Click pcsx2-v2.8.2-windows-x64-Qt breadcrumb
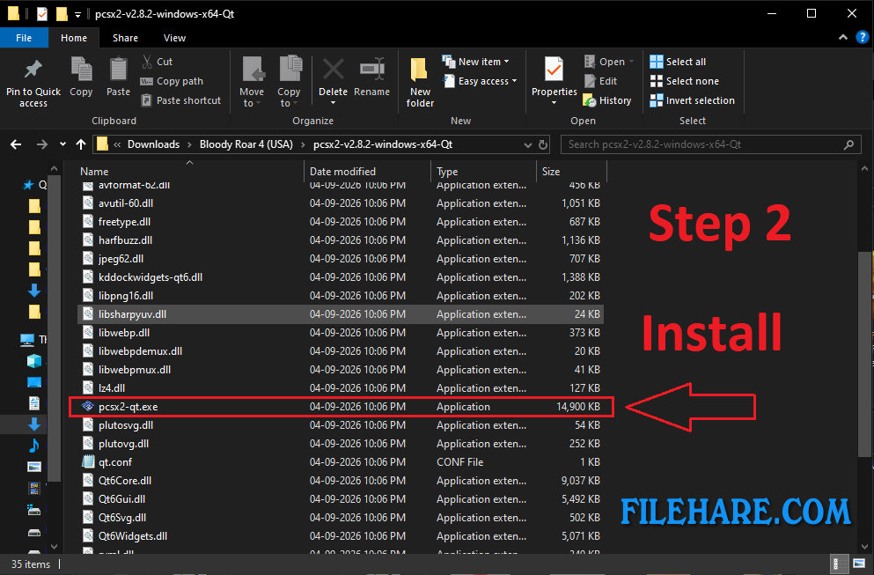This screenshot has height=575, width=874. tap(382, 144)
